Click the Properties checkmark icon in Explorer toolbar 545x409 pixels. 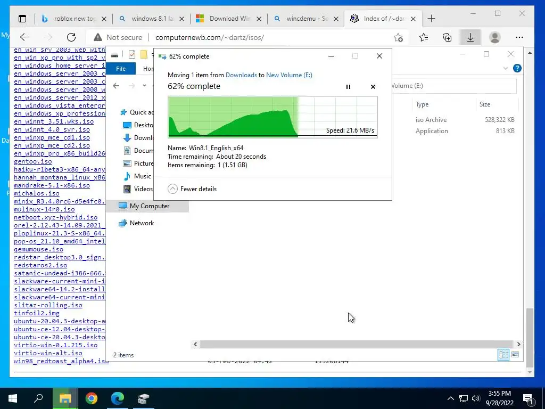click(132, 55)
